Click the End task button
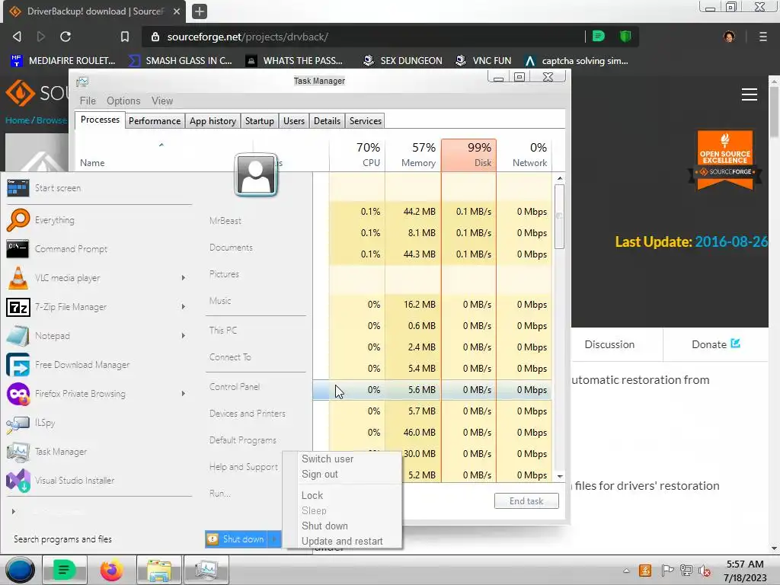 (526, 501)
